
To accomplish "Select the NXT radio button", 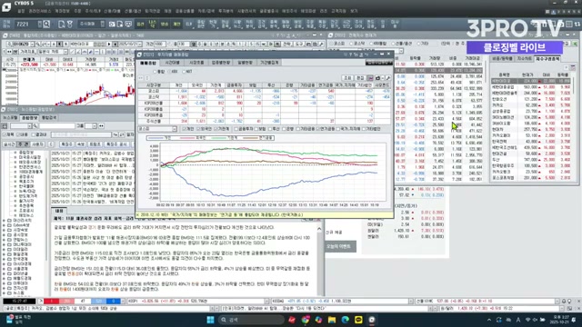I will (184, 72).
